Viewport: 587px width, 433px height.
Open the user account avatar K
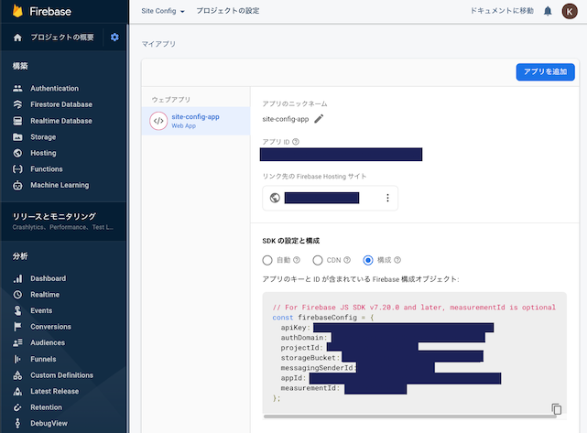570,11
